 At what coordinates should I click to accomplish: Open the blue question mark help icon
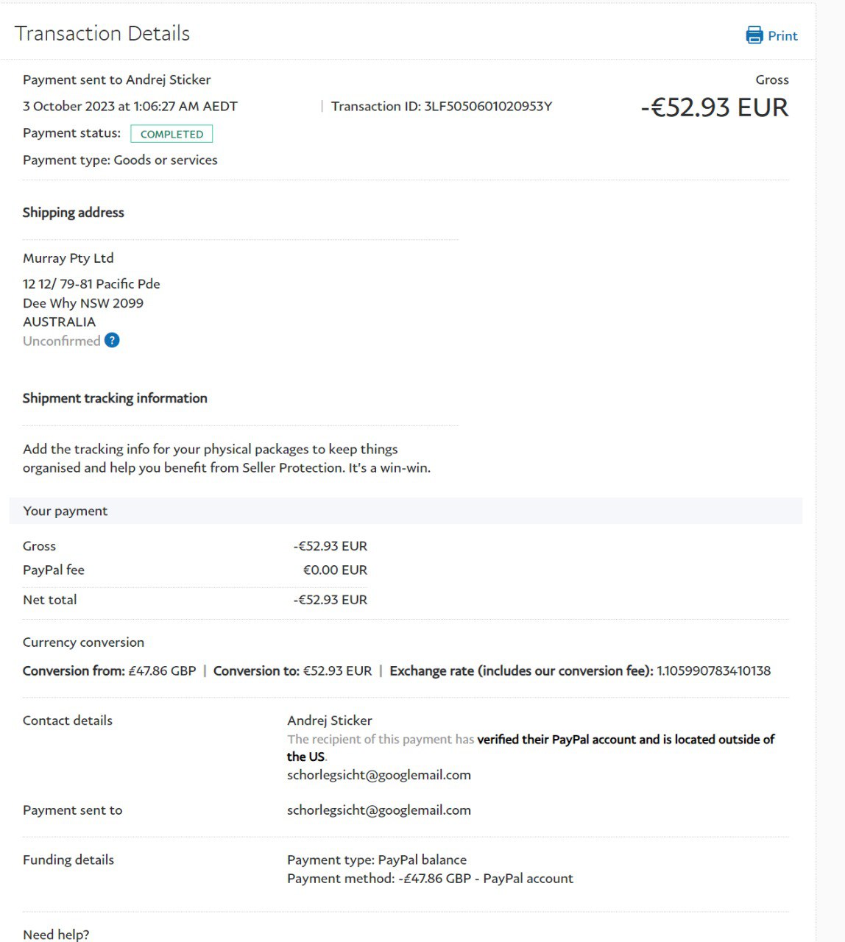(112, 340)
